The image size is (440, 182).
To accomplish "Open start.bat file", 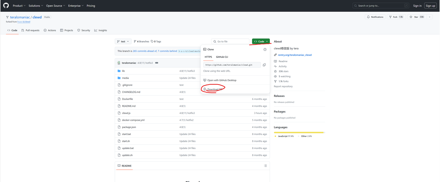I will pos(126,134).
